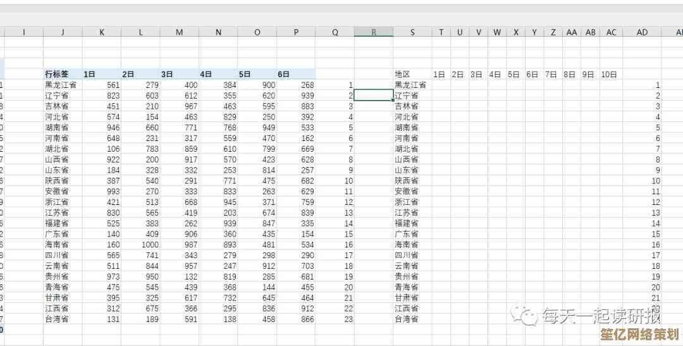Select the 地区 header cell in column S
Screen dimensions: 683x346
pyautogui.click(x=403, y=74)
